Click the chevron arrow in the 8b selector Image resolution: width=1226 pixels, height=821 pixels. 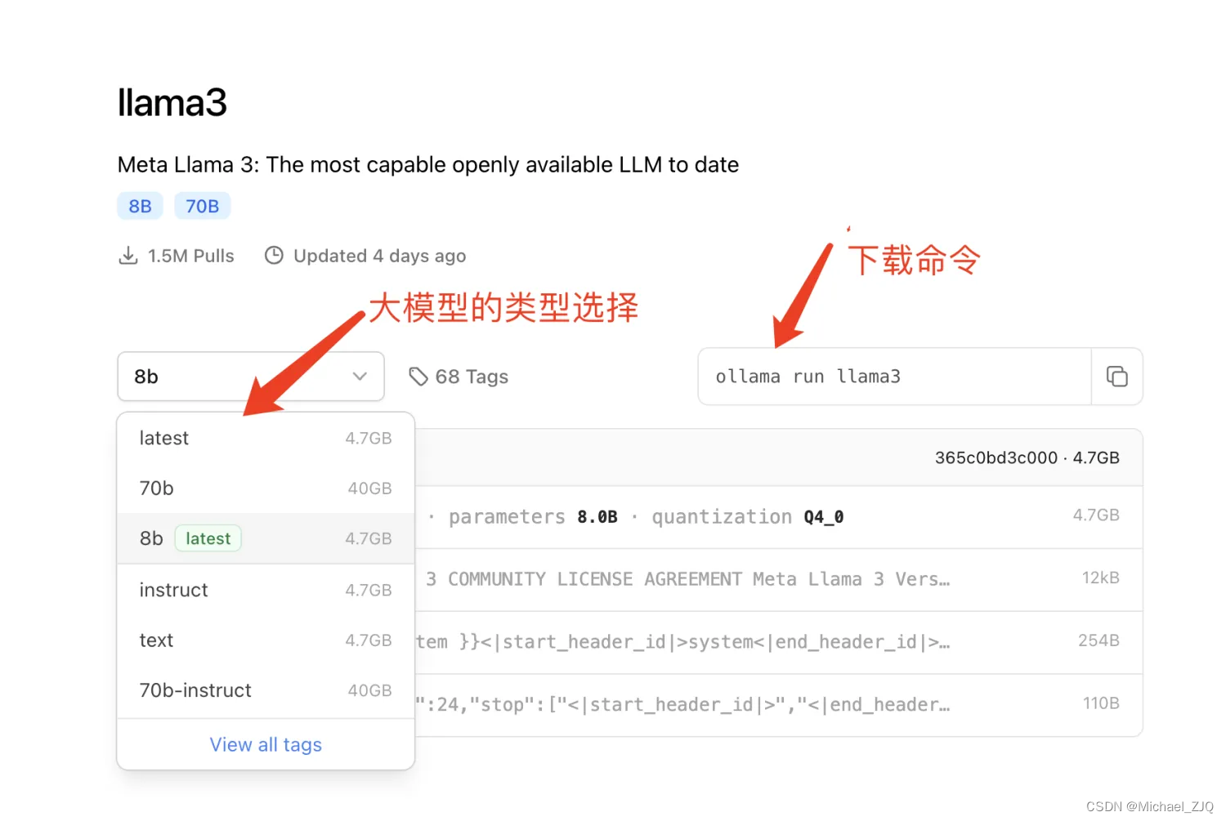360,377
